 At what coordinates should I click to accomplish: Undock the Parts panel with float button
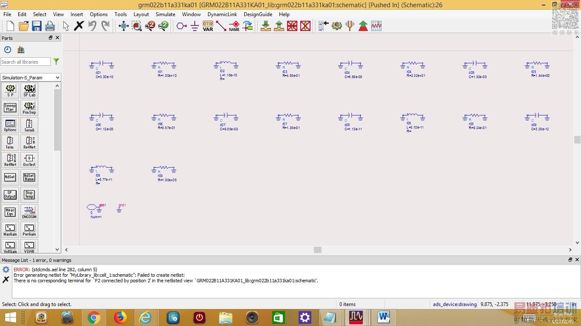tap(51, 38)
